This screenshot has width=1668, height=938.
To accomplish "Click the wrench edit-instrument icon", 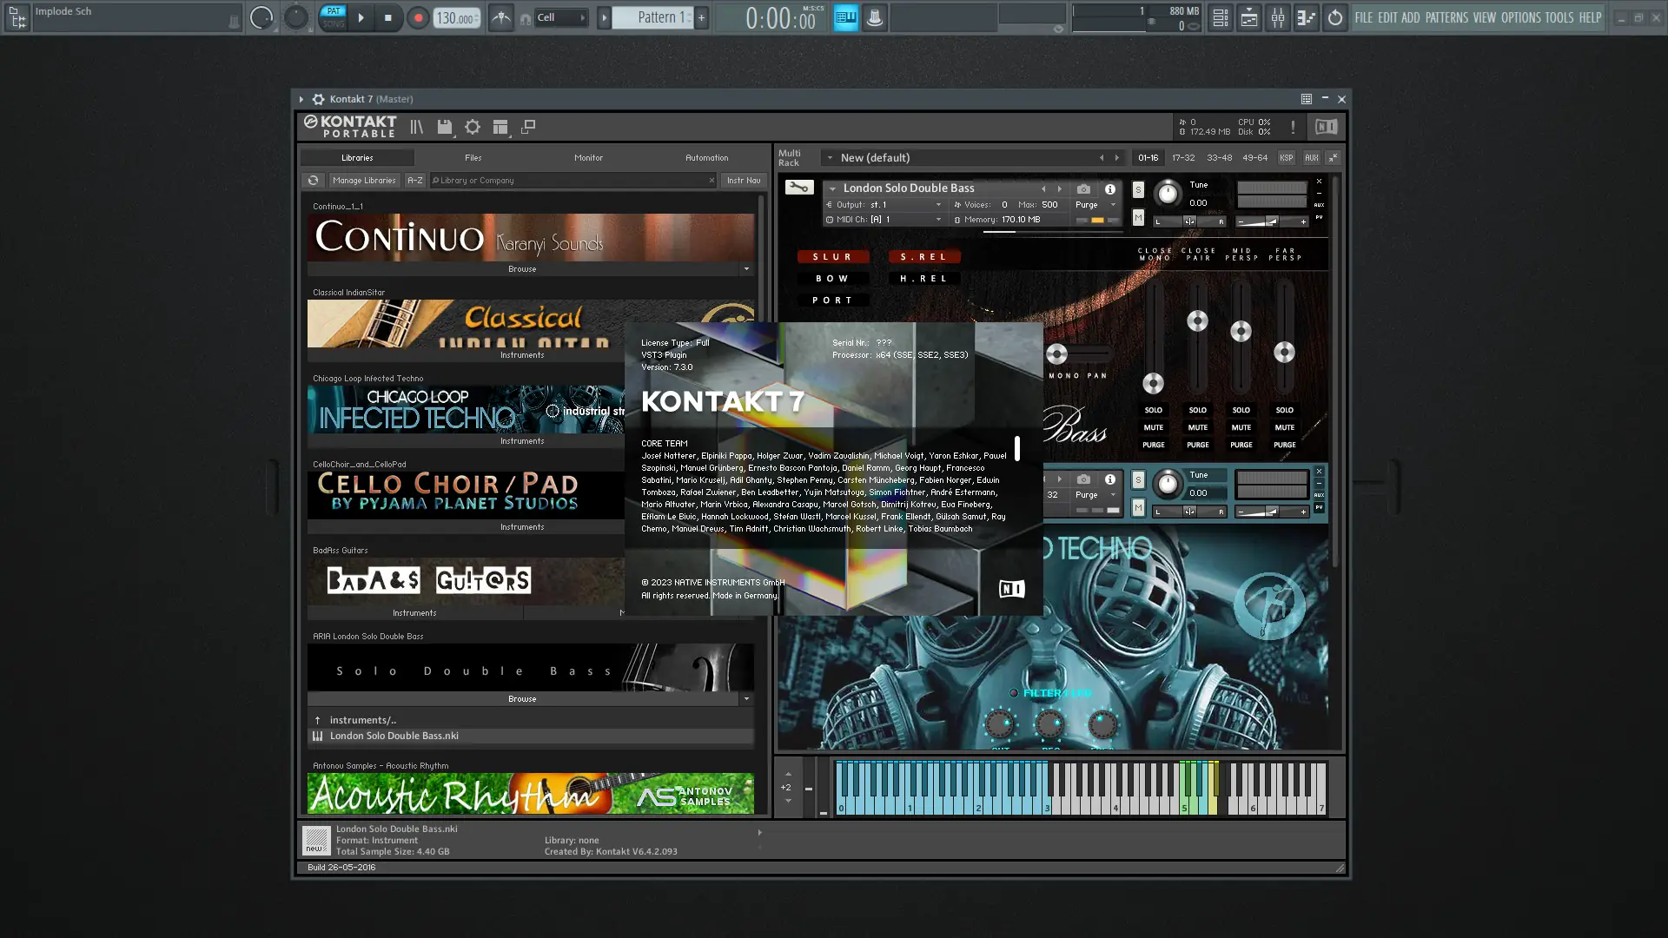I will pyautogui.click(x=798, y=187).
